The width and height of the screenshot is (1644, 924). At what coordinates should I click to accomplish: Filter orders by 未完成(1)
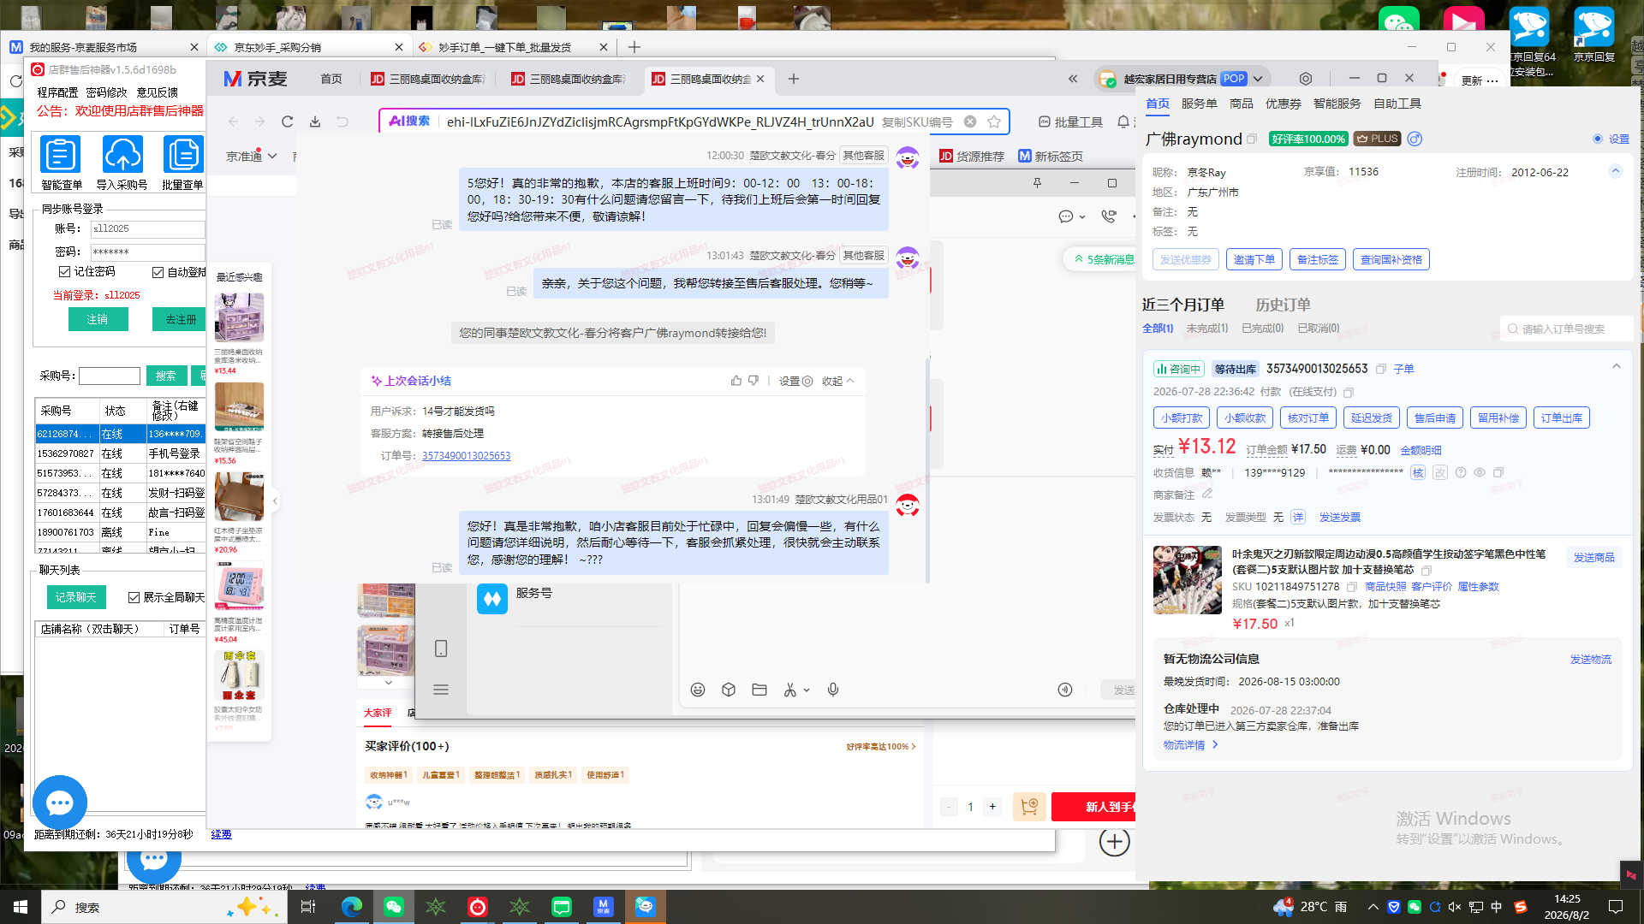coord(1206,329)
